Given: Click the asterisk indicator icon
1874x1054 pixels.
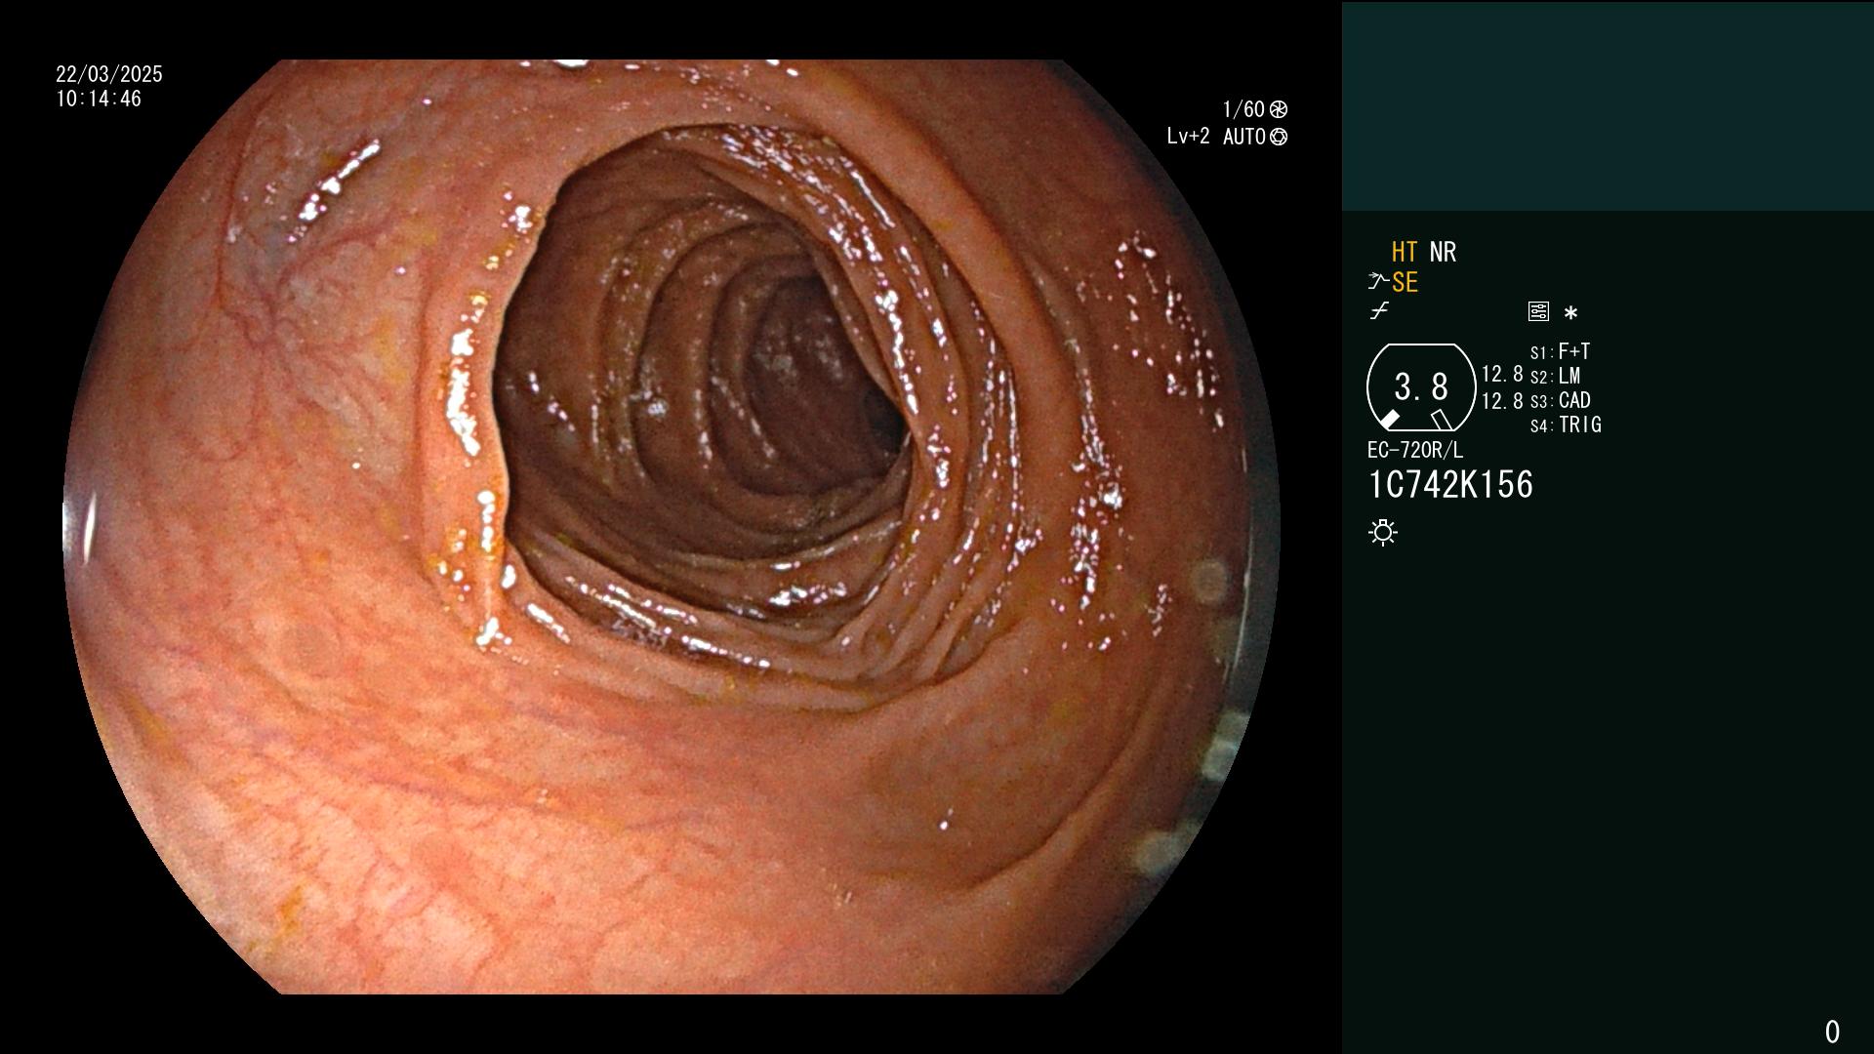Looking at the screenshot, I should point(1570,313).
